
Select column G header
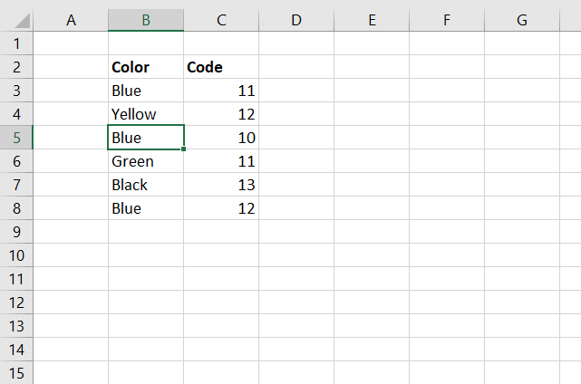pos(522,20)
